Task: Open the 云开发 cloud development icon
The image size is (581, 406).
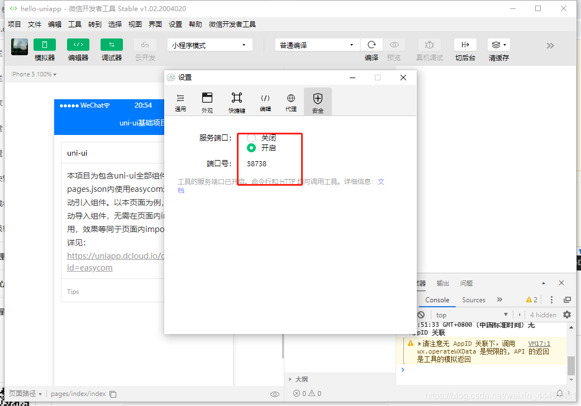Action: [145, 45]
